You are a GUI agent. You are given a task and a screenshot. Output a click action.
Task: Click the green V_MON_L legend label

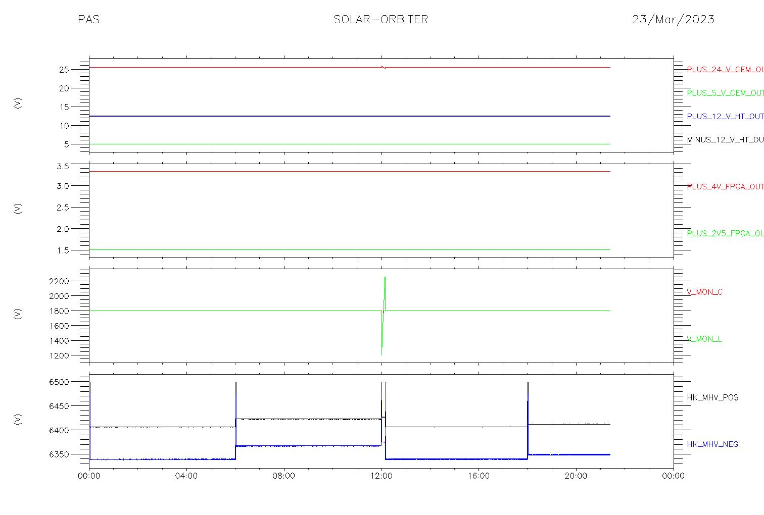tap(704, 339)
